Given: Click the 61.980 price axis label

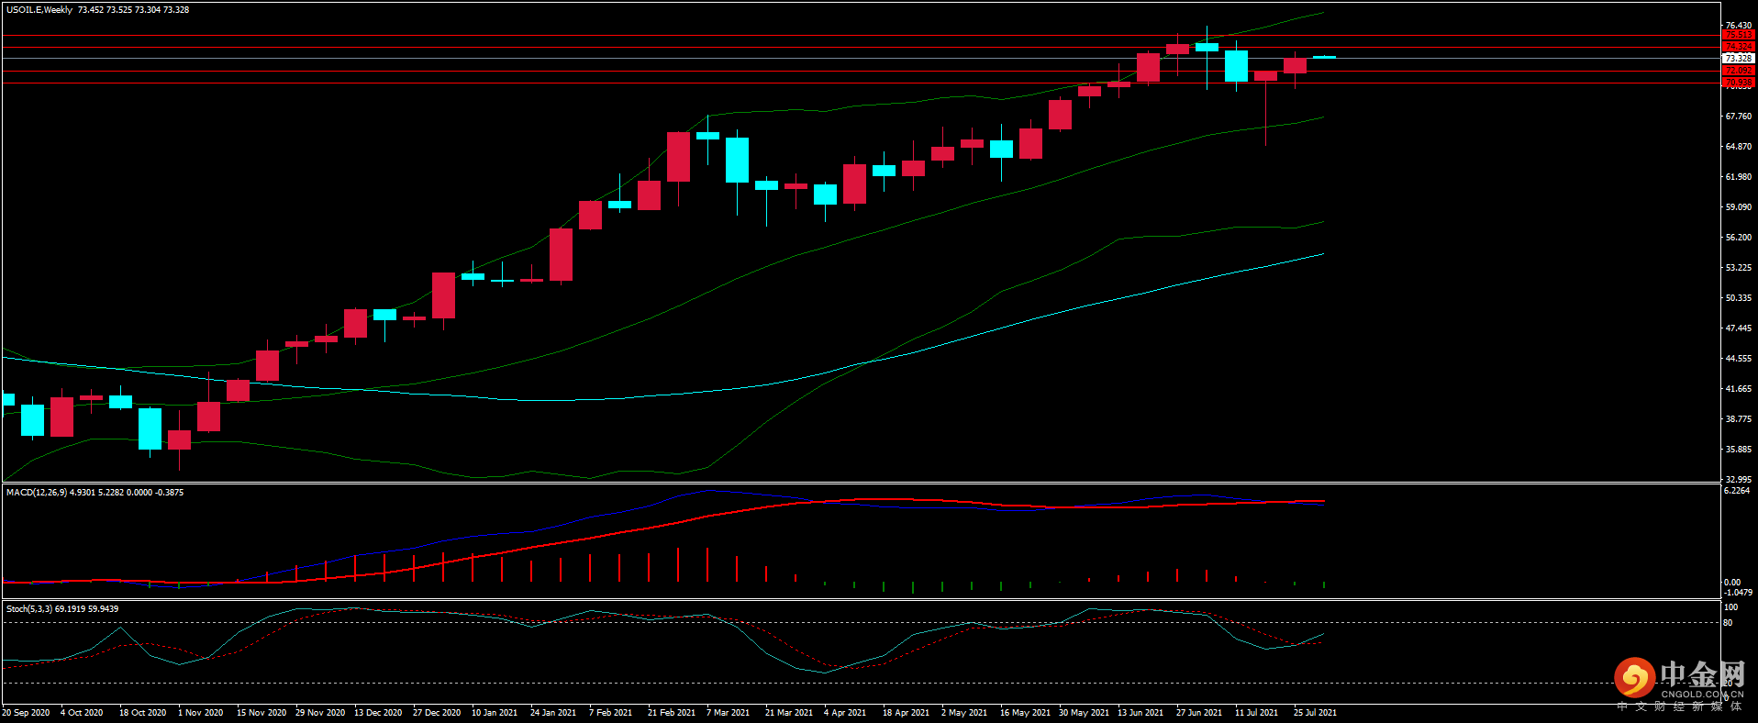Looking at the screenshot, I should 1738,177.
